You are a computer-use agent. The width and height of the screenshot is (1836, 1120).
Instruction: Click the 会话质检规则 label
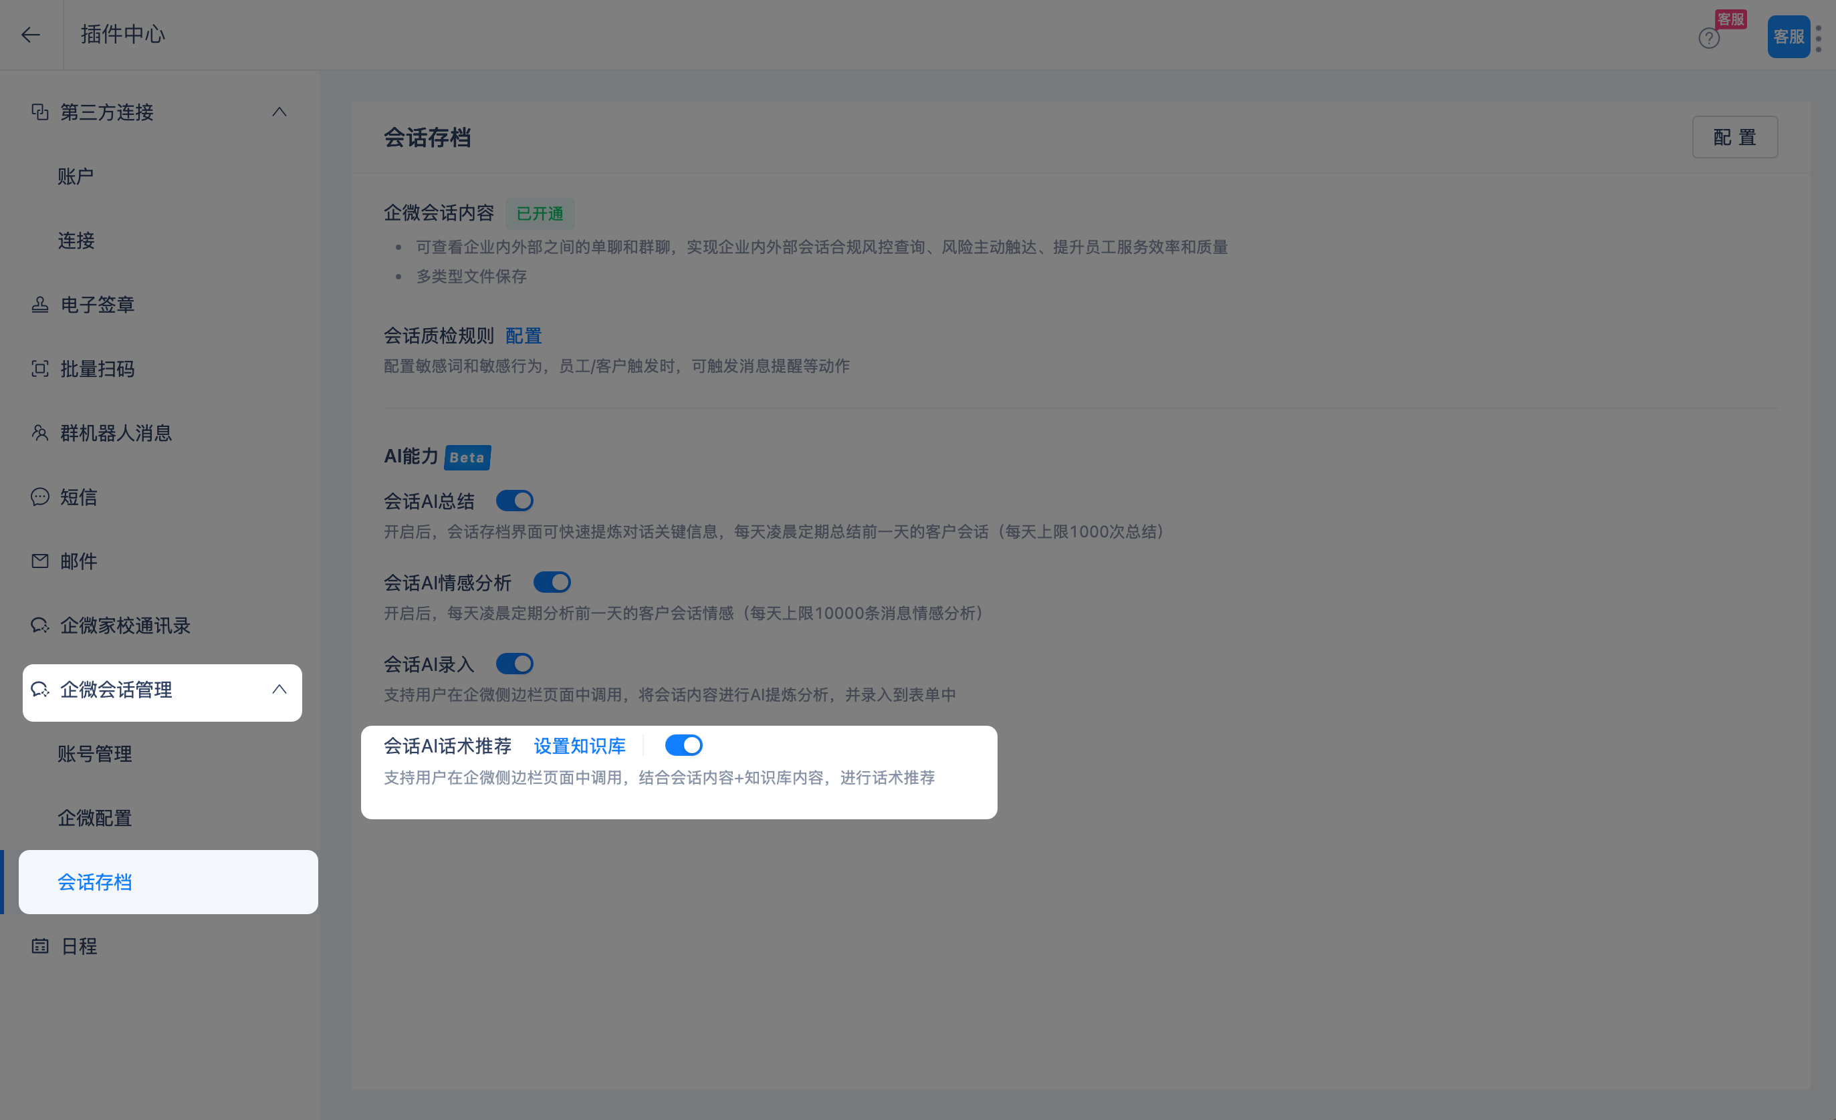point(439,336)
